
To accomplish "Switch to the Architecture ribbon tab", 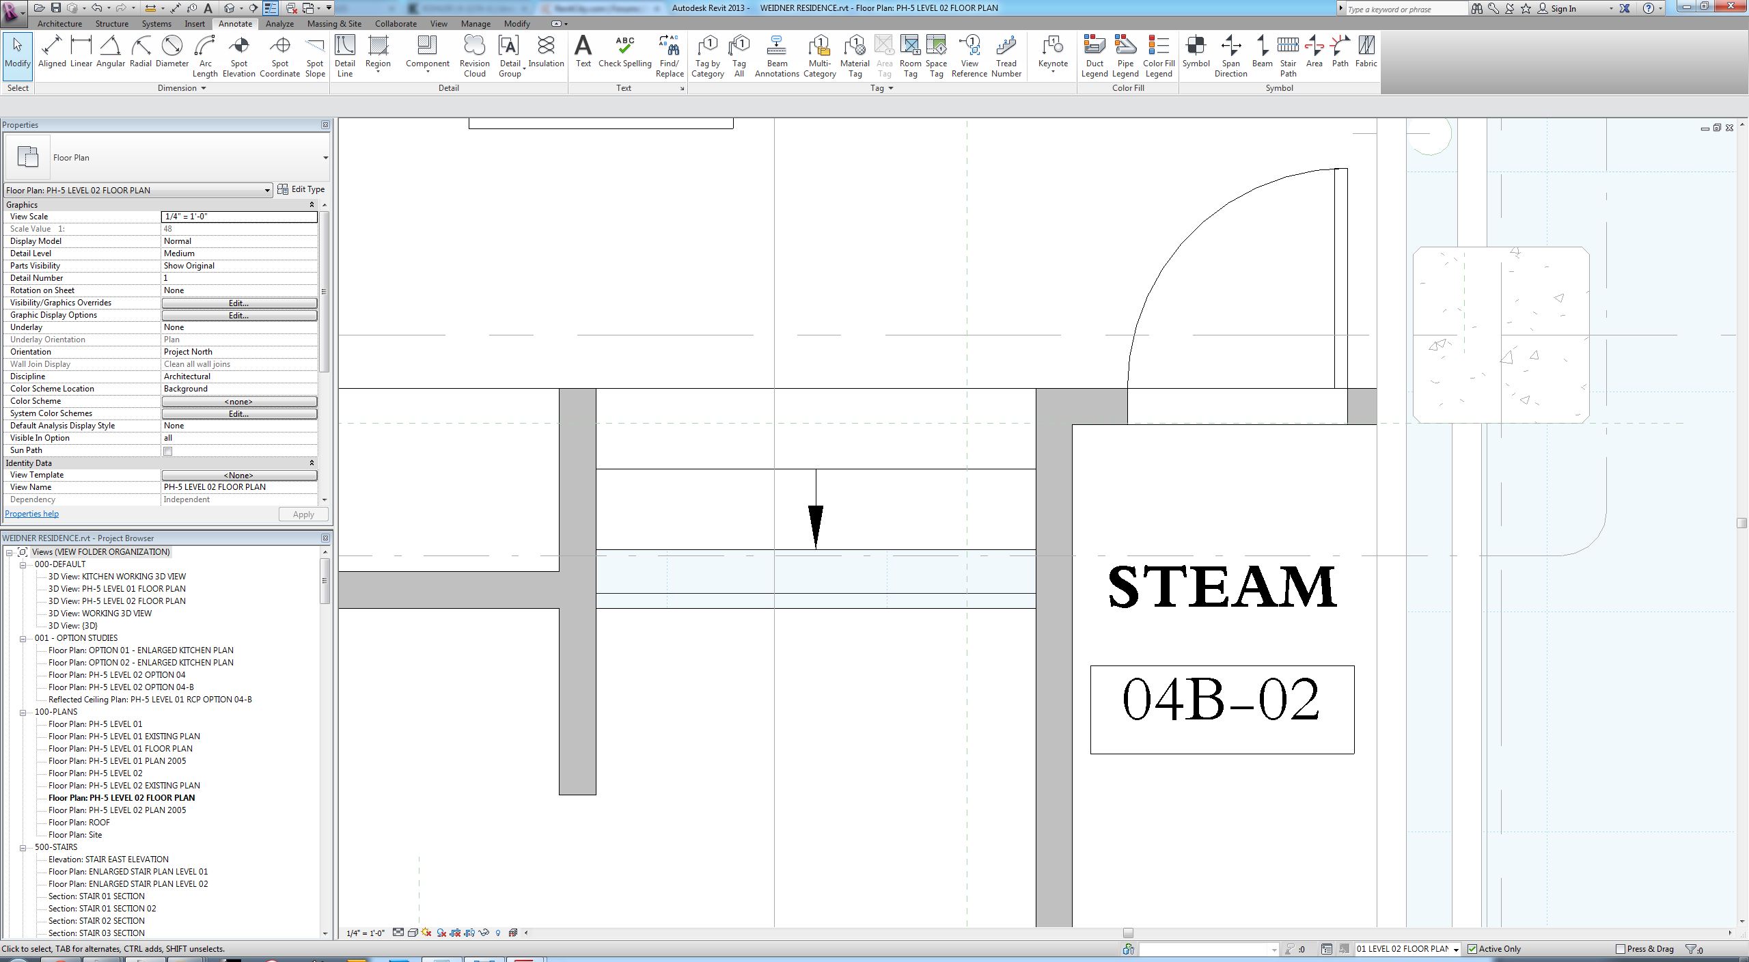I will [59, 23].
